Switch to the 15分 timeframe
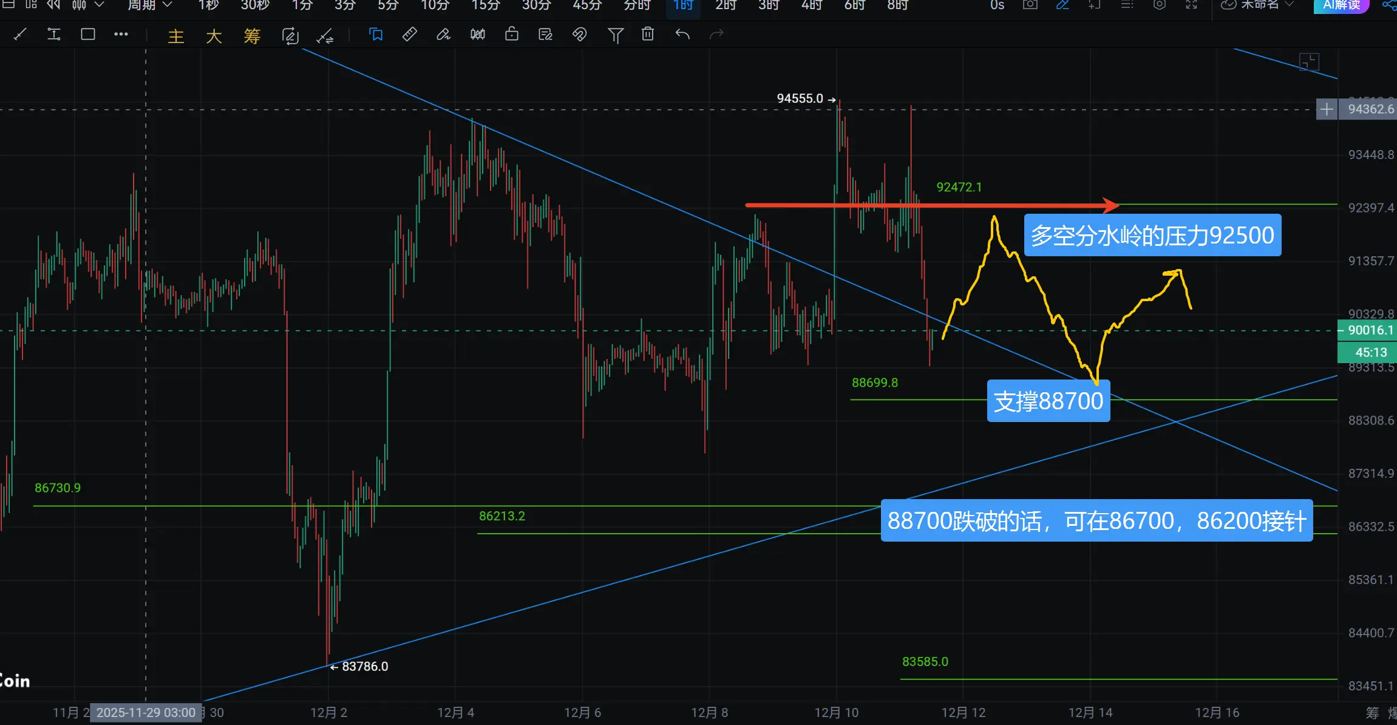Viewport: 1397px width, 725px height. tap(486, 5)
